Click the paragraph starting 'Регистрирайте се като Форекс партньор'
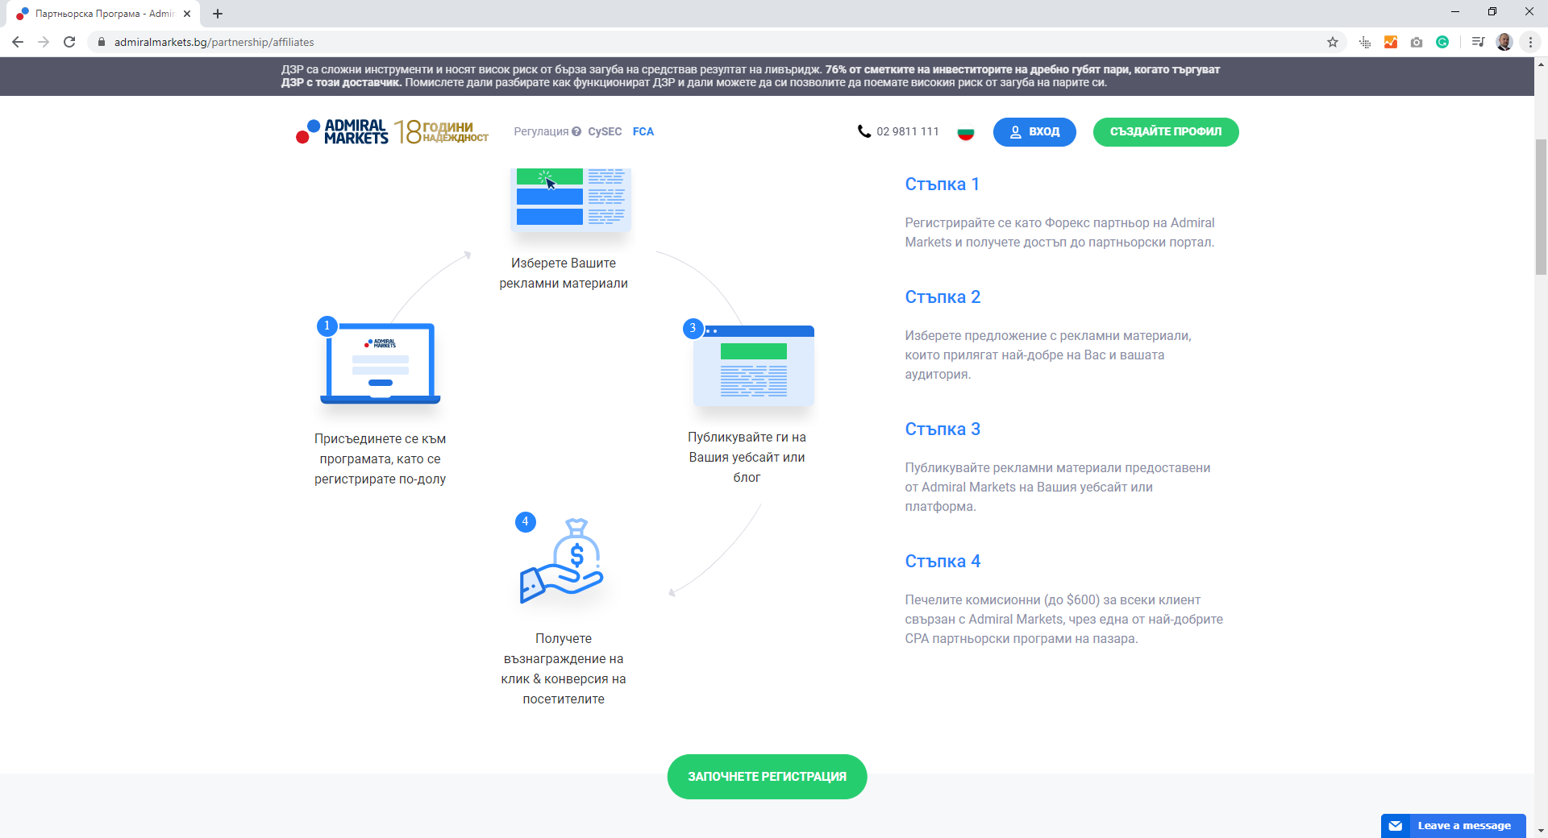Viewport: 1548px width, 838px height. click(1059, 232)
